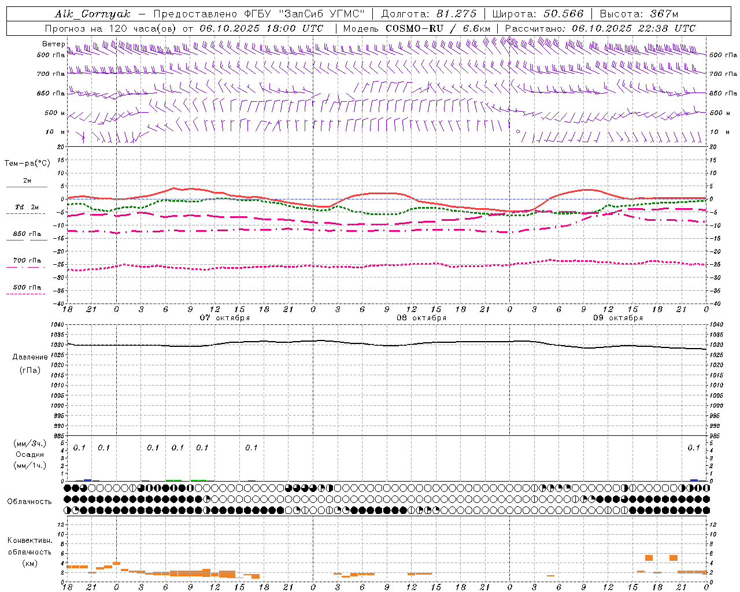Click the Облачность cloud cover label
This screenshot has width=740, height=592.
pos(29,502)
